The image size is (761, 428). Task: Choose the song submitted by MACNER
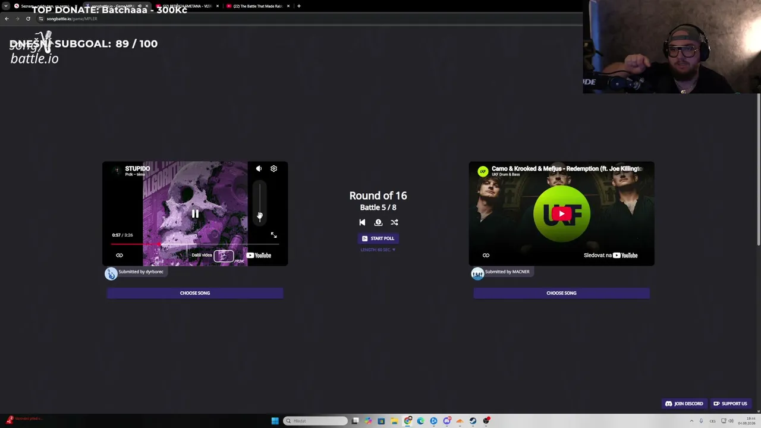click(x=561, y=293)
